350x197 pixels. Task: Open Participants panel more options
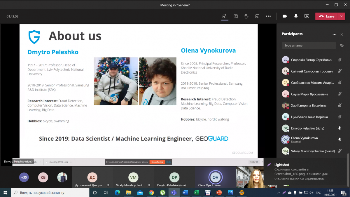[x=334, y=34]
